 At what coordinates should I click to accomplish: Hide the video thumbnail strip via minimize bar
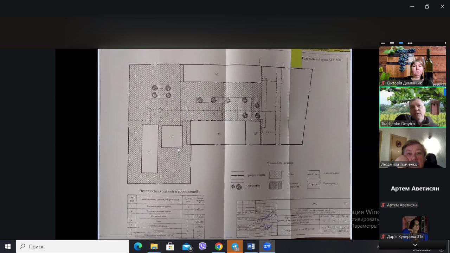click(x=383, y=43)
